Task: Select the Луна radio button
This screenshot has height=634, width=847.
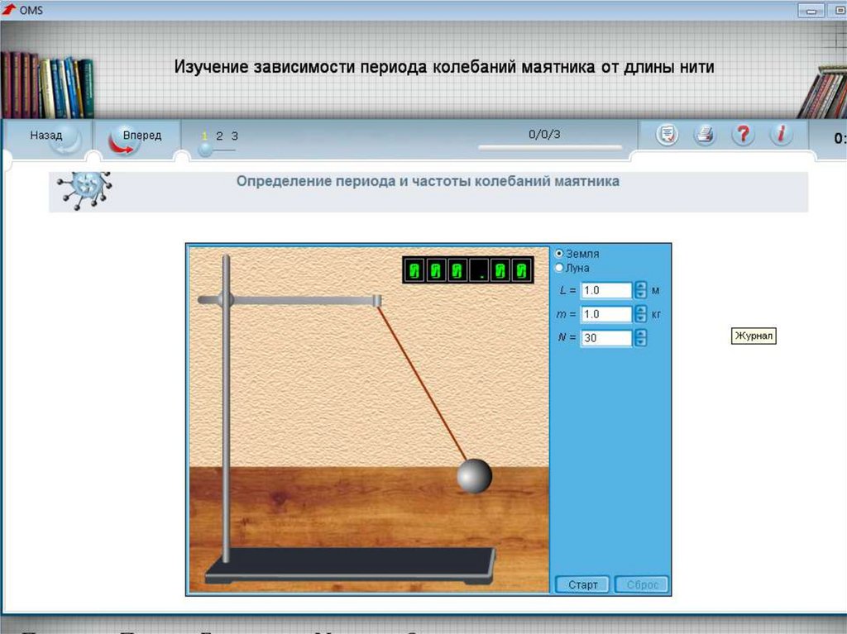Action: click(559, 268)
